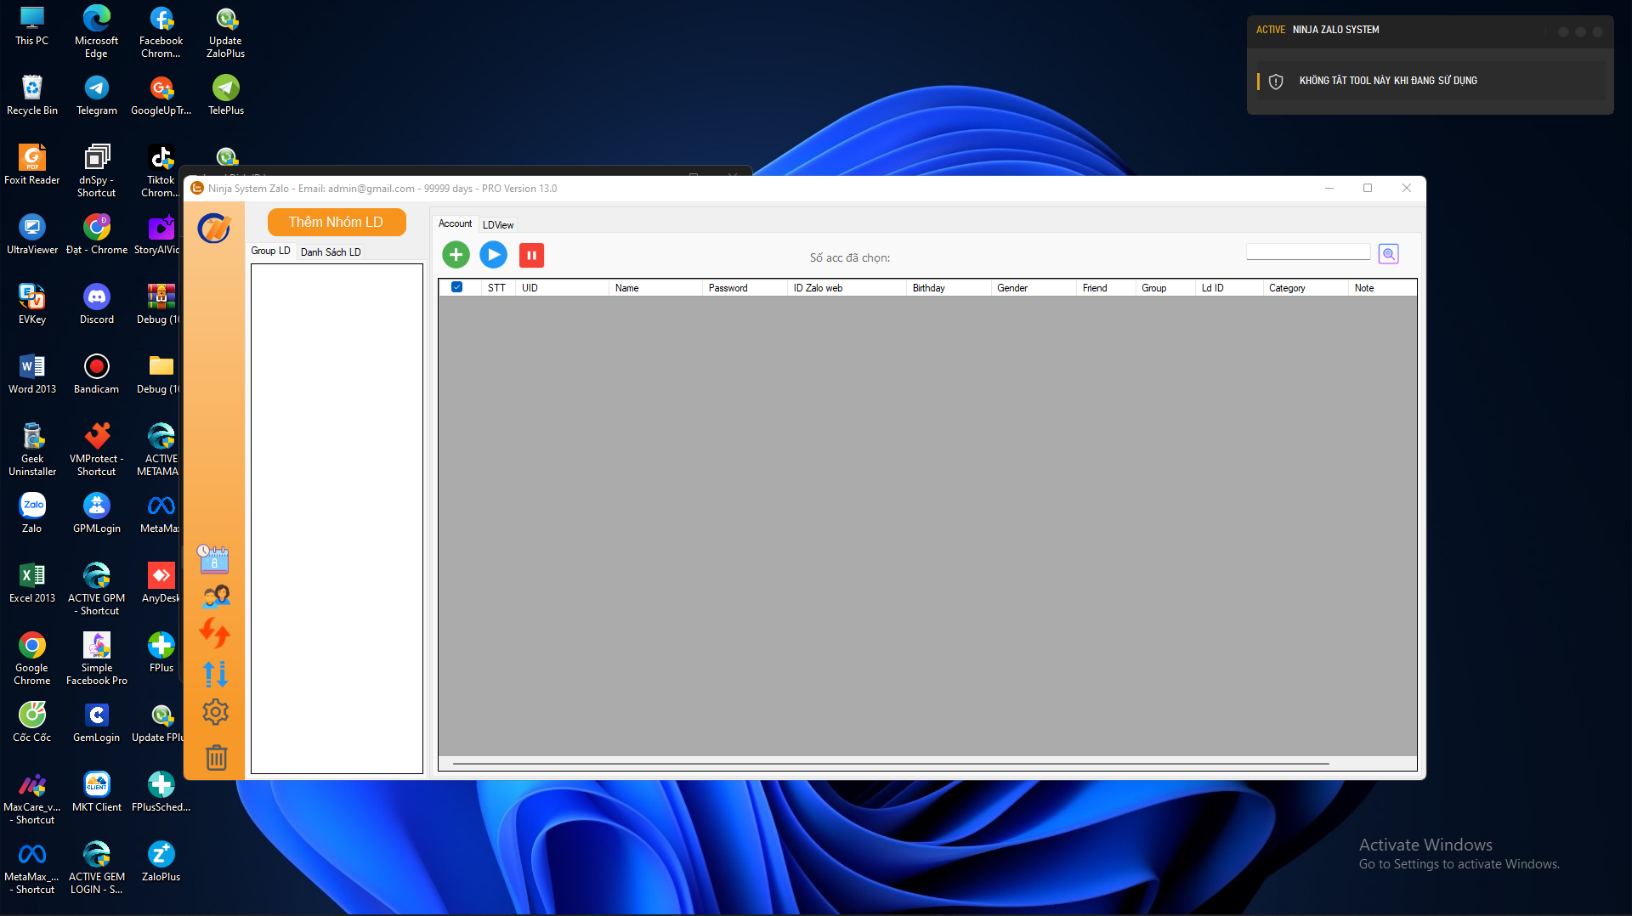Click the Ld ID column header
This screenshot has height=916, width=1632.
1229,288
